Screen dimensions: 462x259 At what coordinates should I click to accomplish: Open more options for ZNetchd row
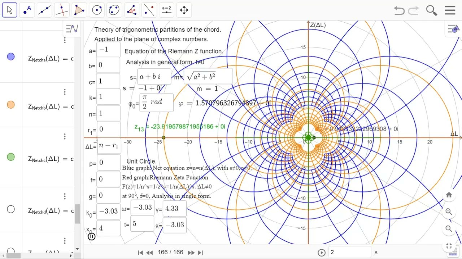click(x=65, y=196)
